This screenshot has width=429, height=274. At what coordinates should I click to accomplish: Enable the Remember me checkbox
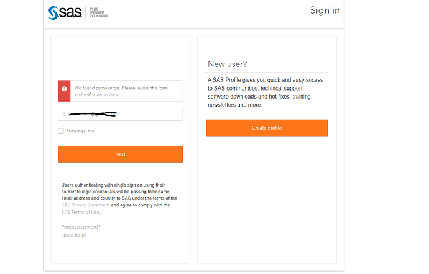point(61,131)
